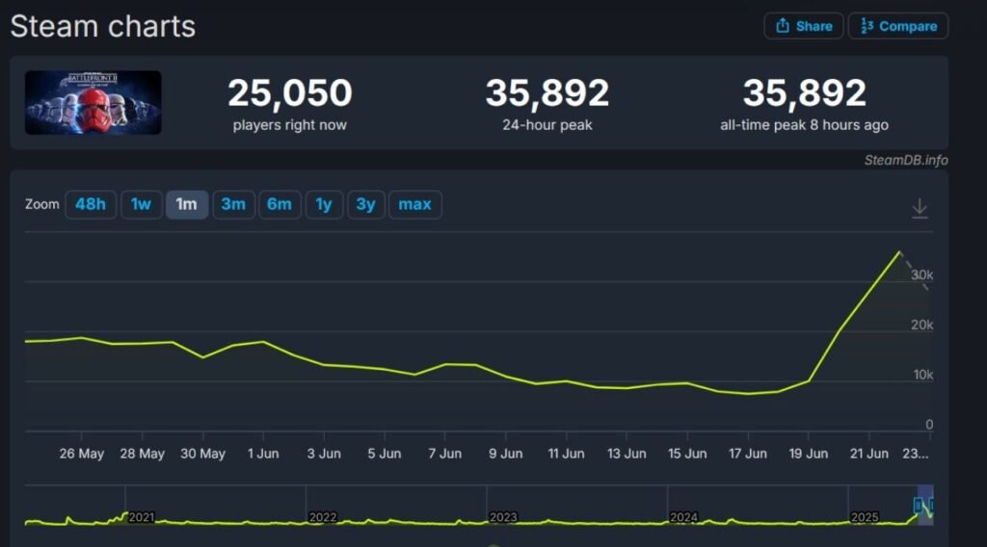Viewport: 987px width, 547px height.
Task: Click 2023 marker in navigator timeline
Action: (x=503, y=517)
